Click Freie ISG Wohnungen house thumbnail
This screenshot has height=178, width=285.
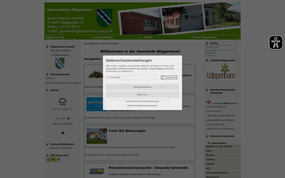[97, 136]
